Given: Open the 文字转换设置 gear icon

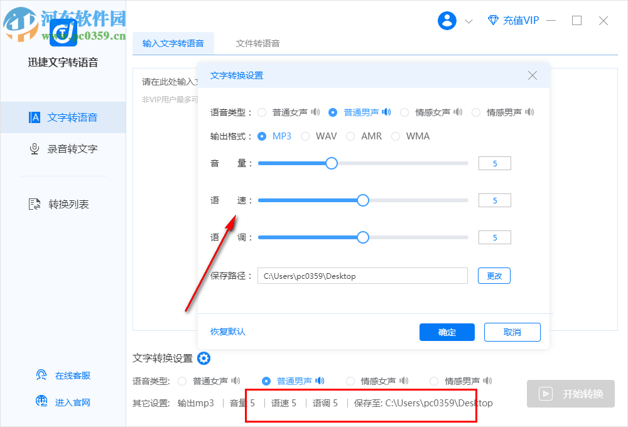Looking at the screenshot, I should click(x=203, y=358).
